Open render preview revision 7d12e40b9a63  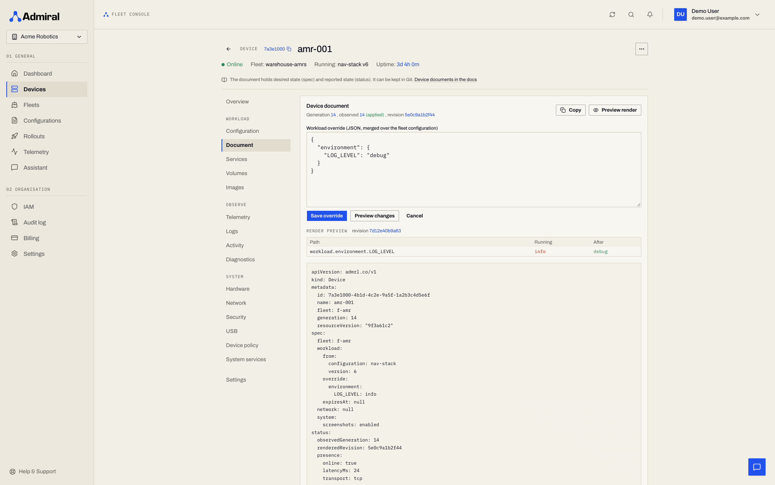point(385,231)
